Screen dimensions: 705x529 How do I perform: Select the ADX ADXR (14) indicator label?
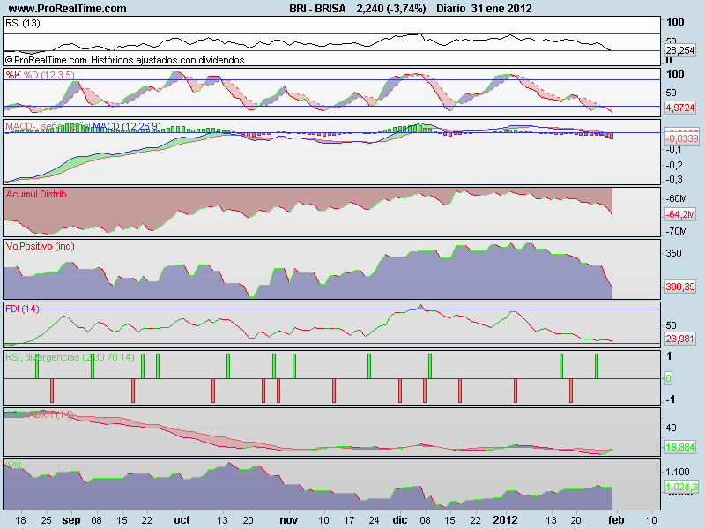[40, 414]
